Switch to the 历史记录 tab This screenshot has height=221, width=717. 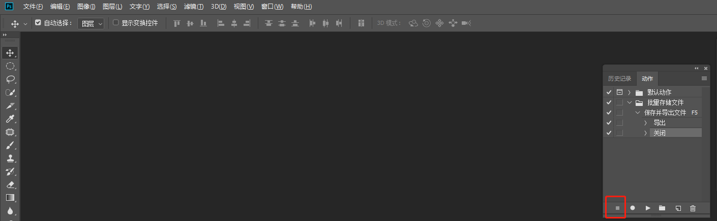[x=619, y=79]
